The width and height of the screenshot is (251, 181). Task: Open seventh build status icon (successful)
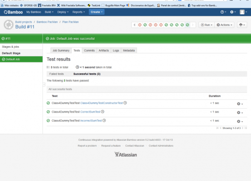(x=172, y=25)
